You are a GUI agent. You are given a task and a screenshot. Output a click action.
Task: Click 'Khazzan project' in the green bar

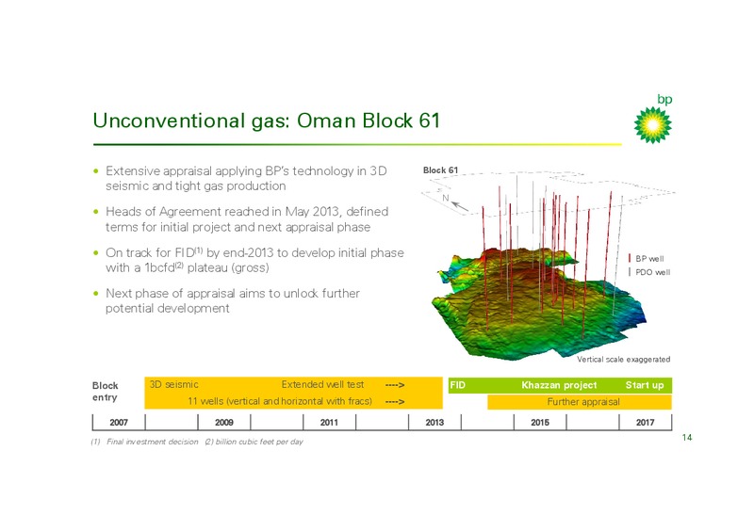click(559, 385)
